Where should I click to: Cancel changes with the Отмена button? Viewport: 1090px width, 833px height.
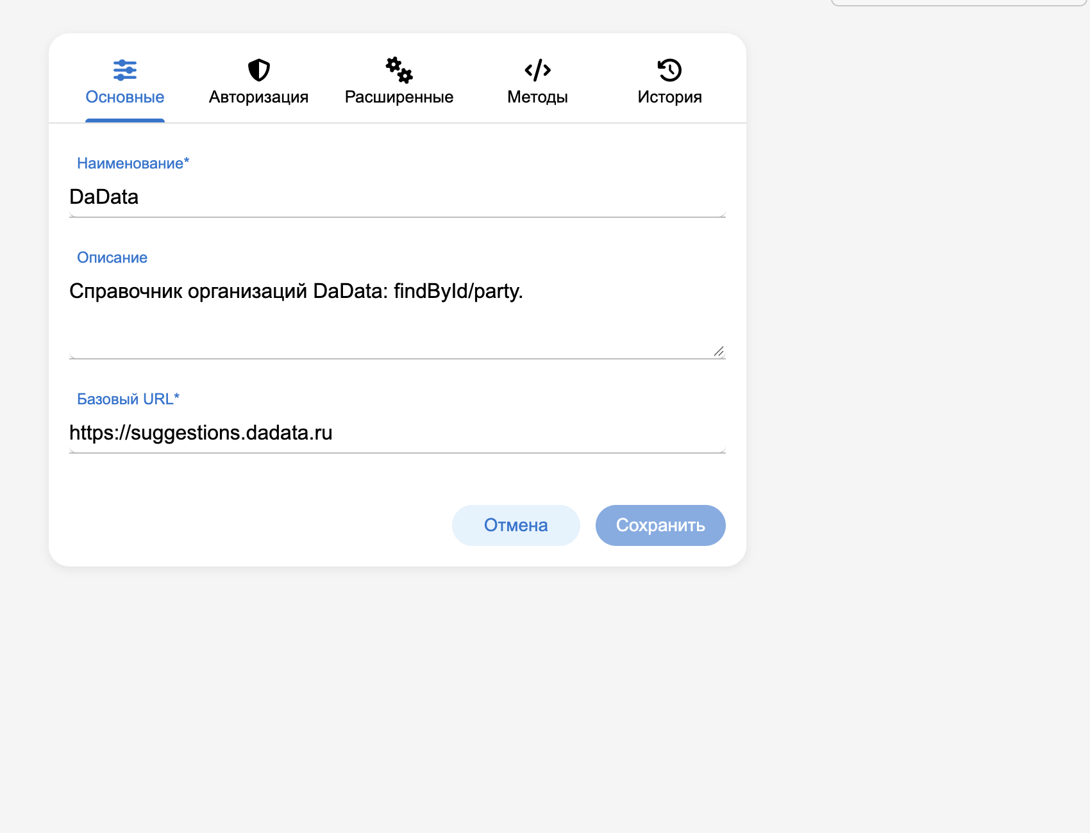[x=516, y=525]
